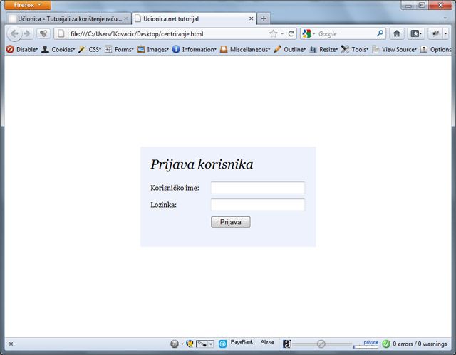Click the Google search magnifier icon

pos(380,33)
